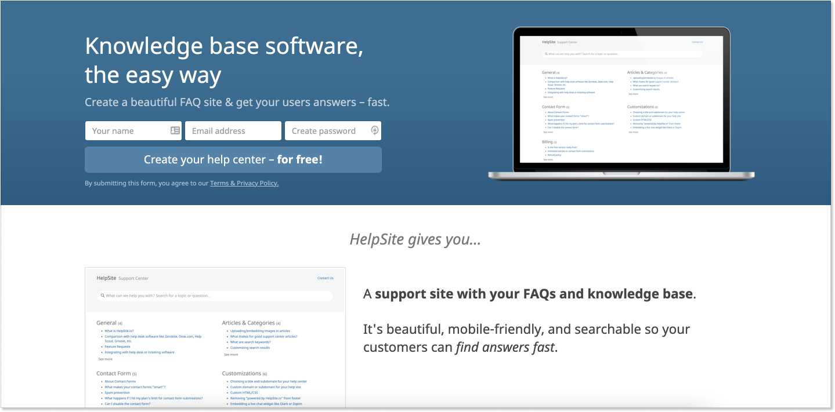Screen dimensions: 835x412
Task: Click "See more" under General in the large preview
Action: point(105,359)
